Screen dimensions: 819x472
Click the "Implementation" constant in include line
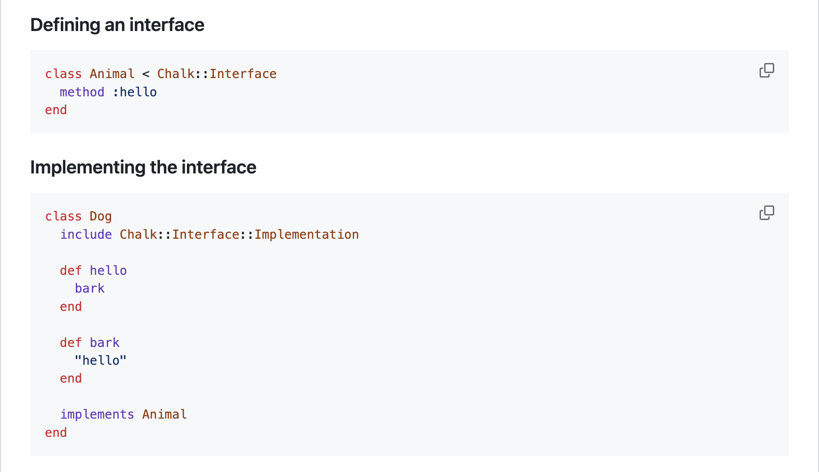306,235
